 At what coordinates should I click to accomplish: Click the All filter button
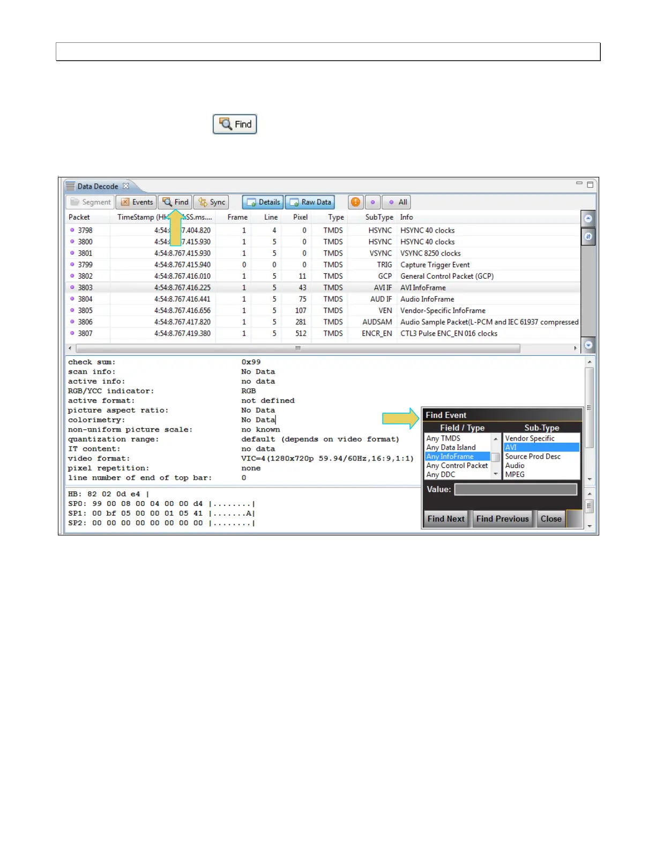397,202
